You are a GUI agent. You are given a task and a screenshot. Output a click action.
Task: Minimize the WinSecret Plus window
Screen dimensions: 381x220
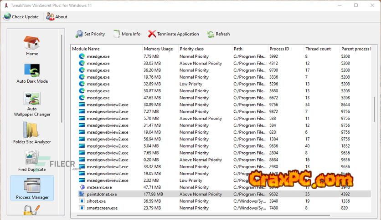click(340, 5)
